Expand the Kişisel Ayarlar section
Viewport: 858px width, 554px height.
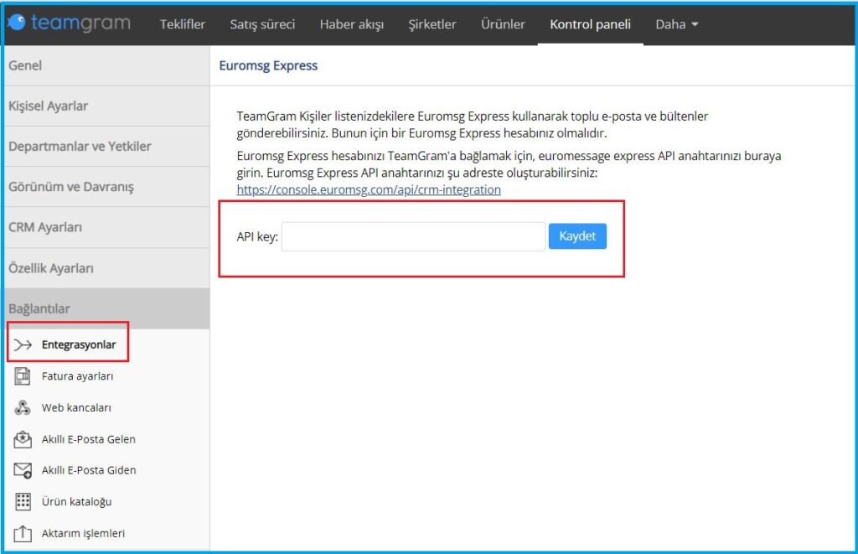coord(106,106)
